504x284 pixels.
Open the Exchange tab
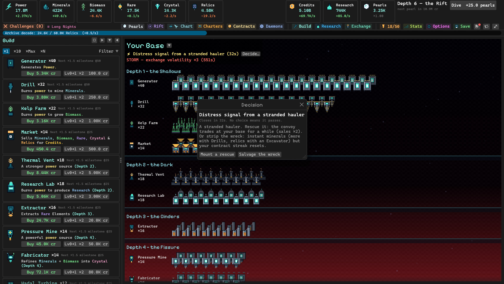(358, 26)
